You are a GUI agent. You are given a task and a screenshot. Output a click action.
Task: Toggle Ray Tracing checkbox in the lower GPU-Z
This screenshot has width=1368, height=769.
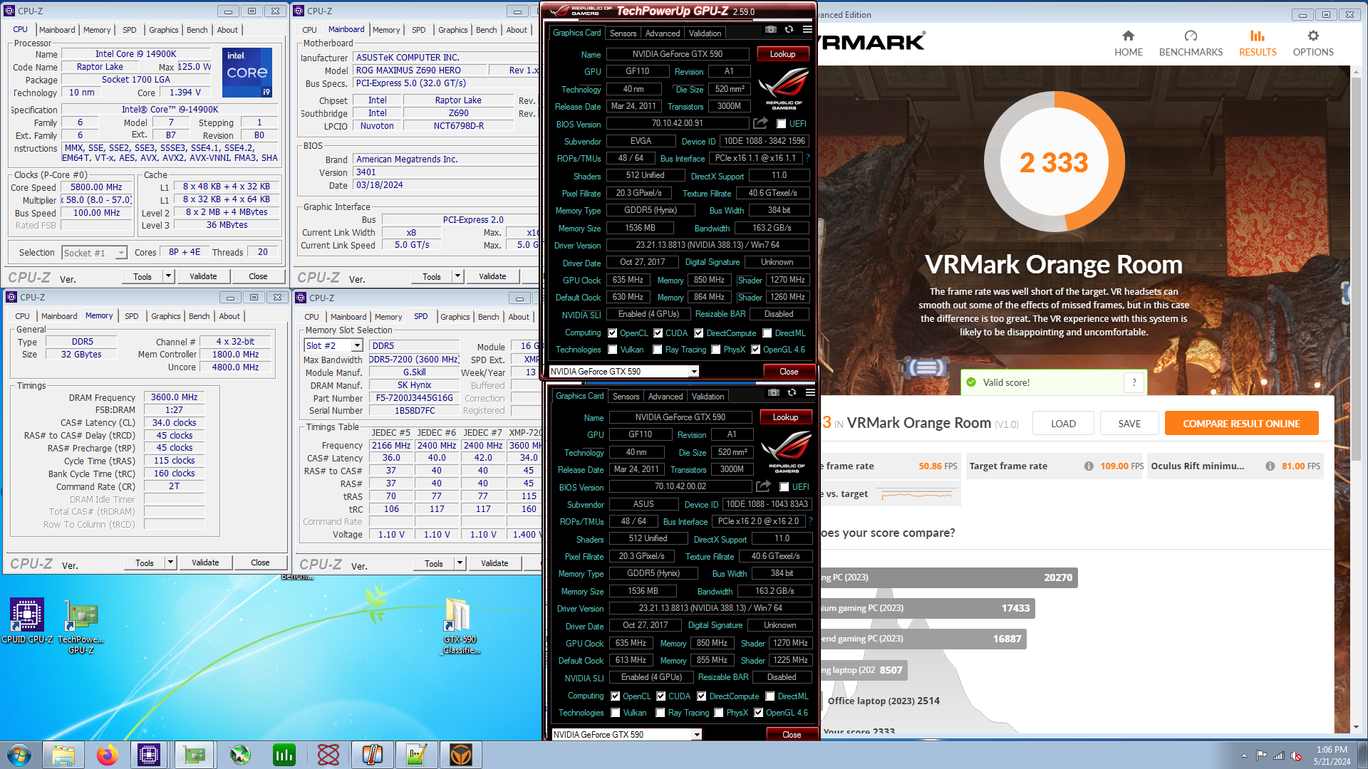[x=660, y=713]
